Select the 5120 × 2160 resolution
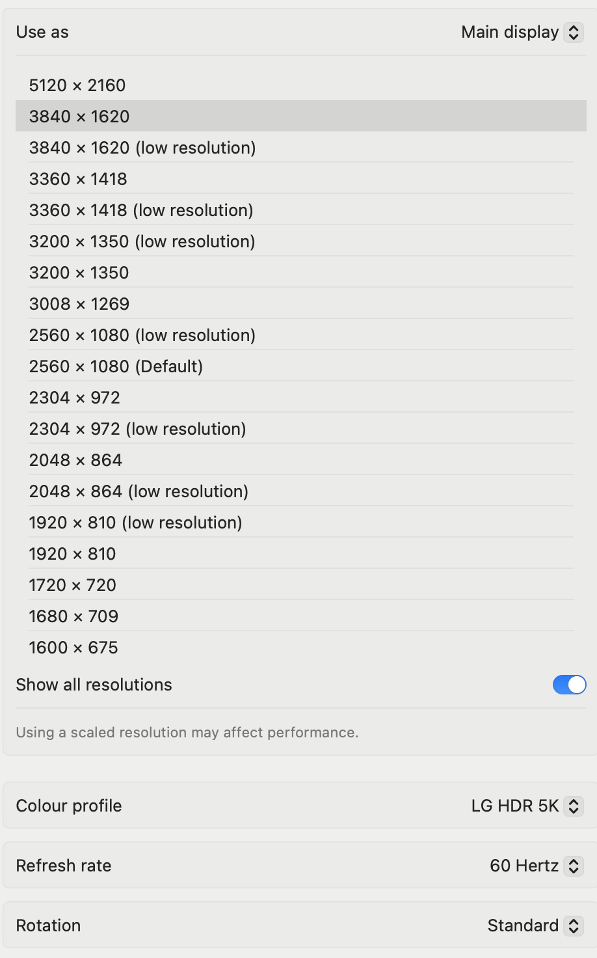This screenshot has height=958, width=597. (77, 85)
